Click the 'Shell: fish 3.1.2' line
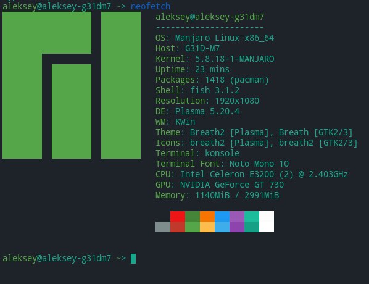This screenshot has width=369, height=284. pyautogui.click(x=197, y=90)
